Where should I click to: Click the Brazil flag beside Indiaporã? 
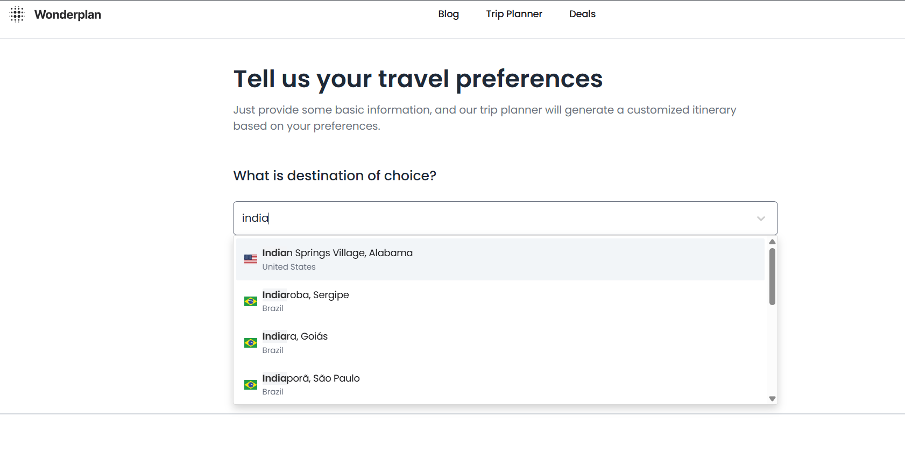(x=250, y=385)
